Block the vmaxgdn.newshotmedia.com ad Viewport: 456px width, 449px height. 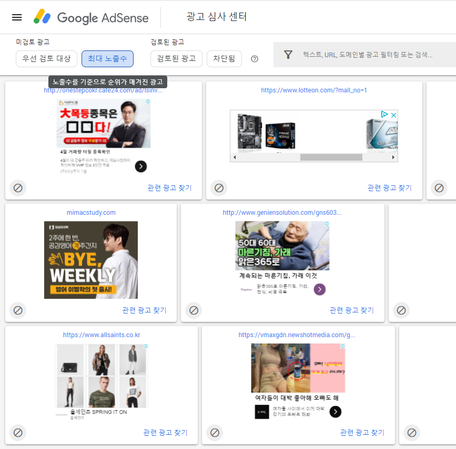(215, 433)
